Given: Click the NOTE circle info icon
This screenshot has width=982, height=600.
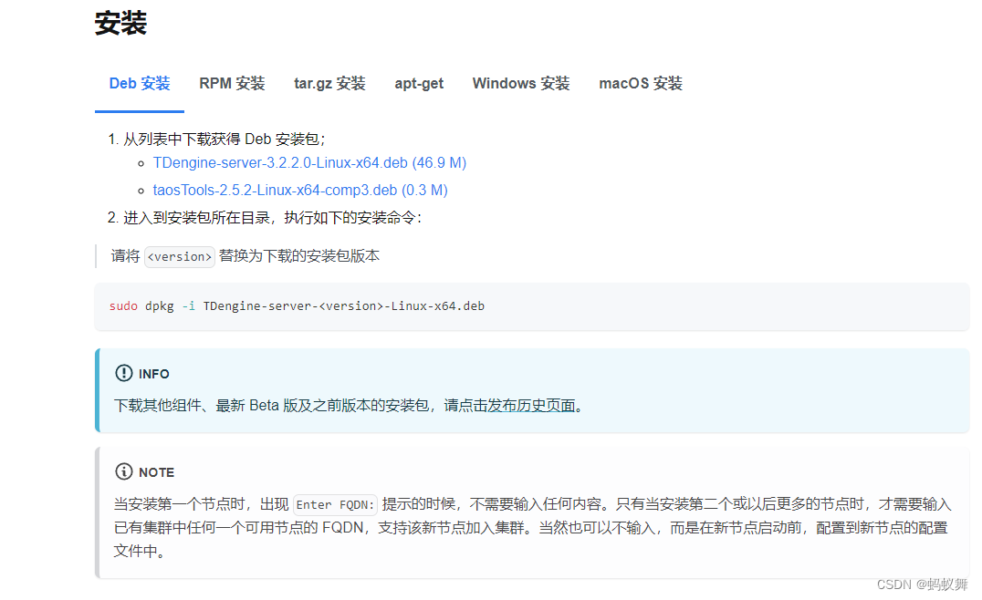Looking at the screenshot, I should pyautogui.click(x=123, y=471).
